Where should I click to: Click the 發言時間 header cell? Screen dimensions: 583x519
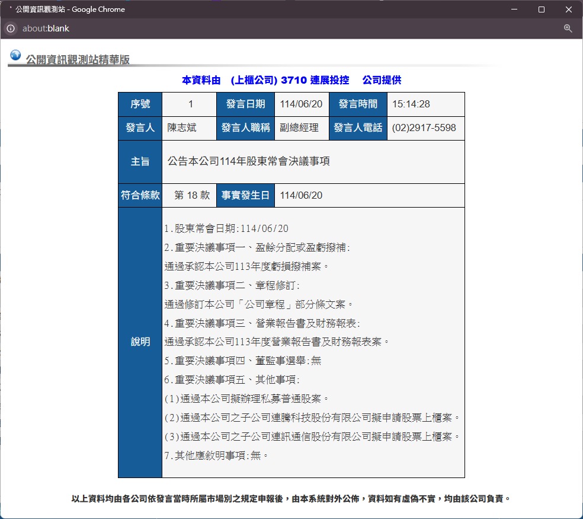[x=358, y=104]
